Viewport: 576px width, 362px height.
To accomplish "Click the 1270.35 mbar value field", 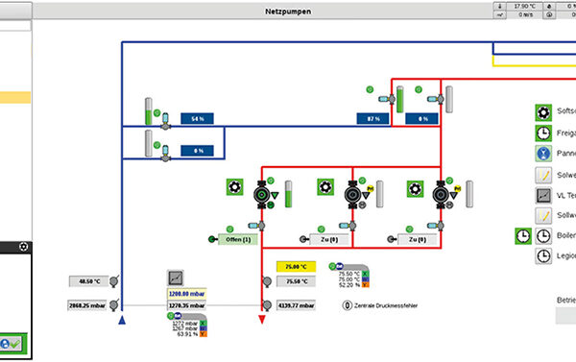I will point(186,305).
